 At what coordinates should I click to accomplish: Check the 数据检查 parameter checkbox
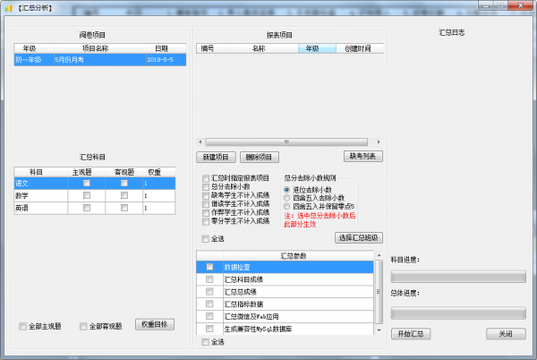click(x=209, y=267)
